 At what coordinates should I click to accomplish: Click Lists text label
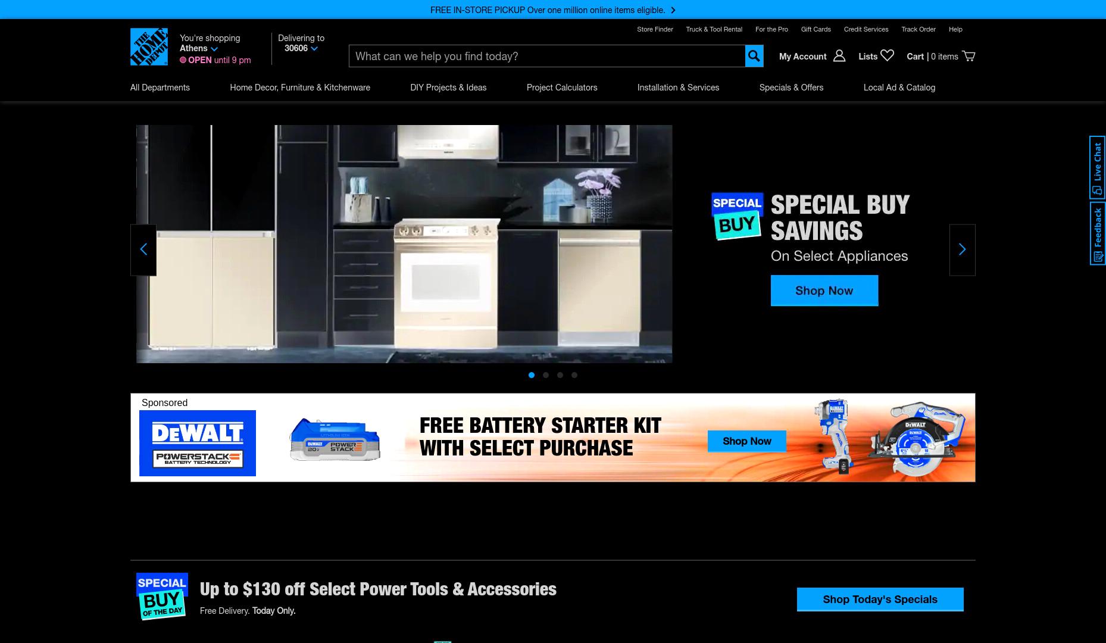point(868,57)
